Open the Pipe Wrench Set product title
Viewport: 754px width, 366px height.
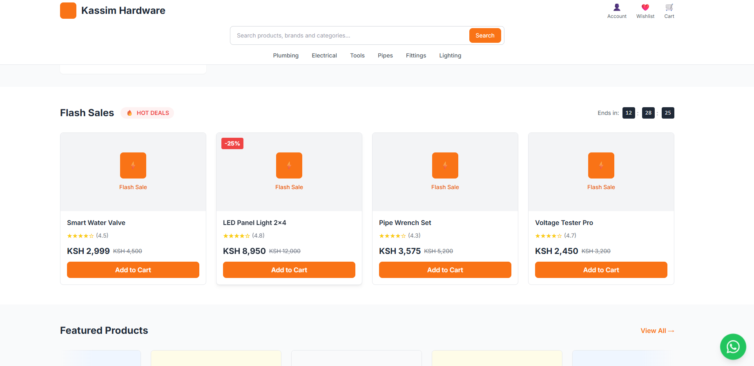[405, 223]
